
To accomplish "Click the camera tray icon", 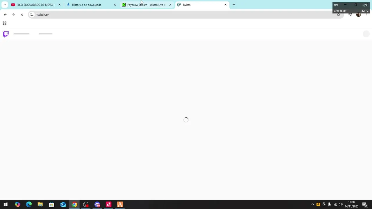I will [324, 205].
